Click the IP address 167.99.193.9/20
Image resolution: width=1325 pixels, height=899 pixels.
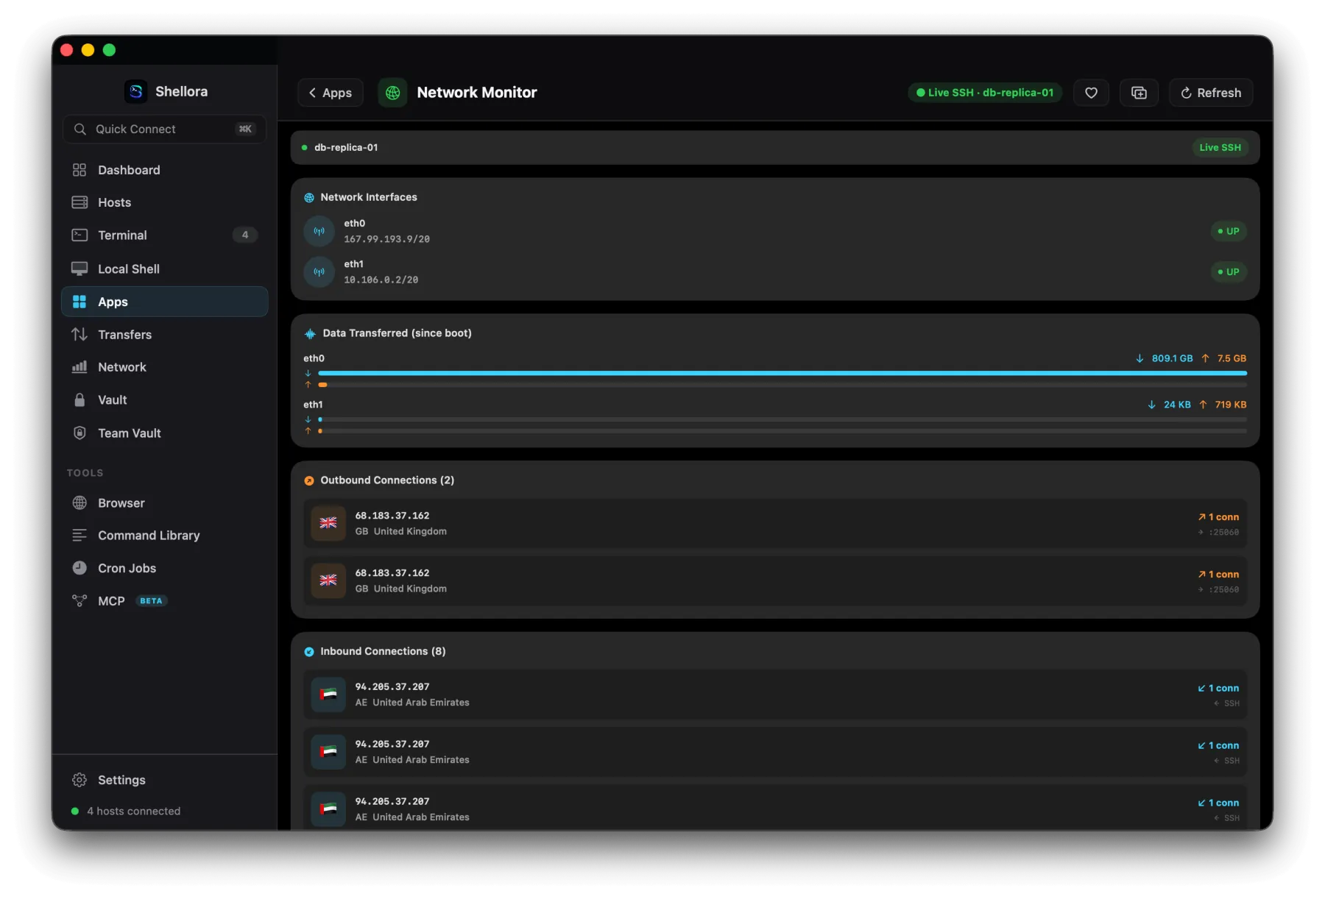click(x=387, y=239)
